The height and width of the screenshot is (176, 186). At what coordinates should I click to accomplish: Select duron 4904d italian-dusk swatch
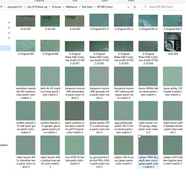148,76
